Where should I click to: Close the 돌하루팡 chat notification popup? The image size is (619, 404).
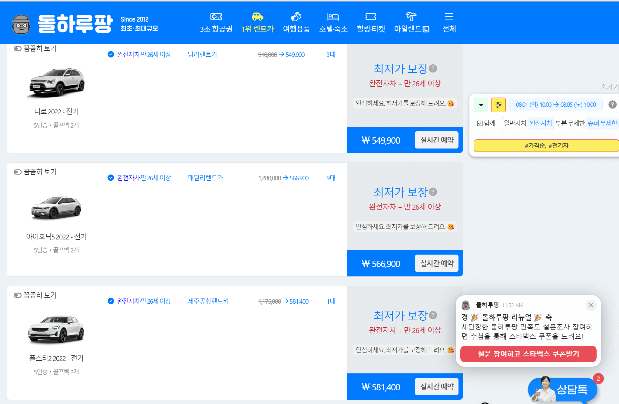(591, 305)
